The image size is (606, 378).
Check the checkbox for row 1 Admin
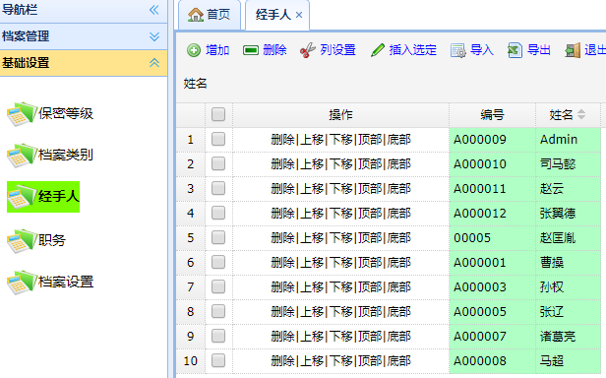(x=218, y=139)
